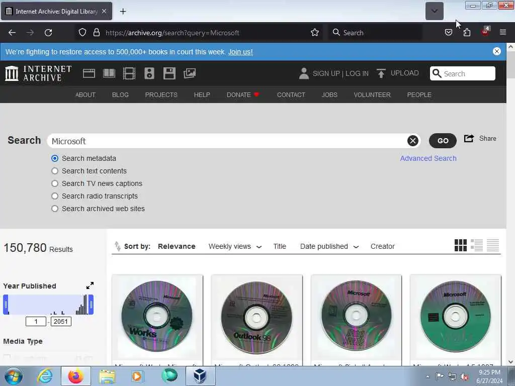Click right handle of year range slider
This screenshot has width=515, height=386.
tap(91, 305)
